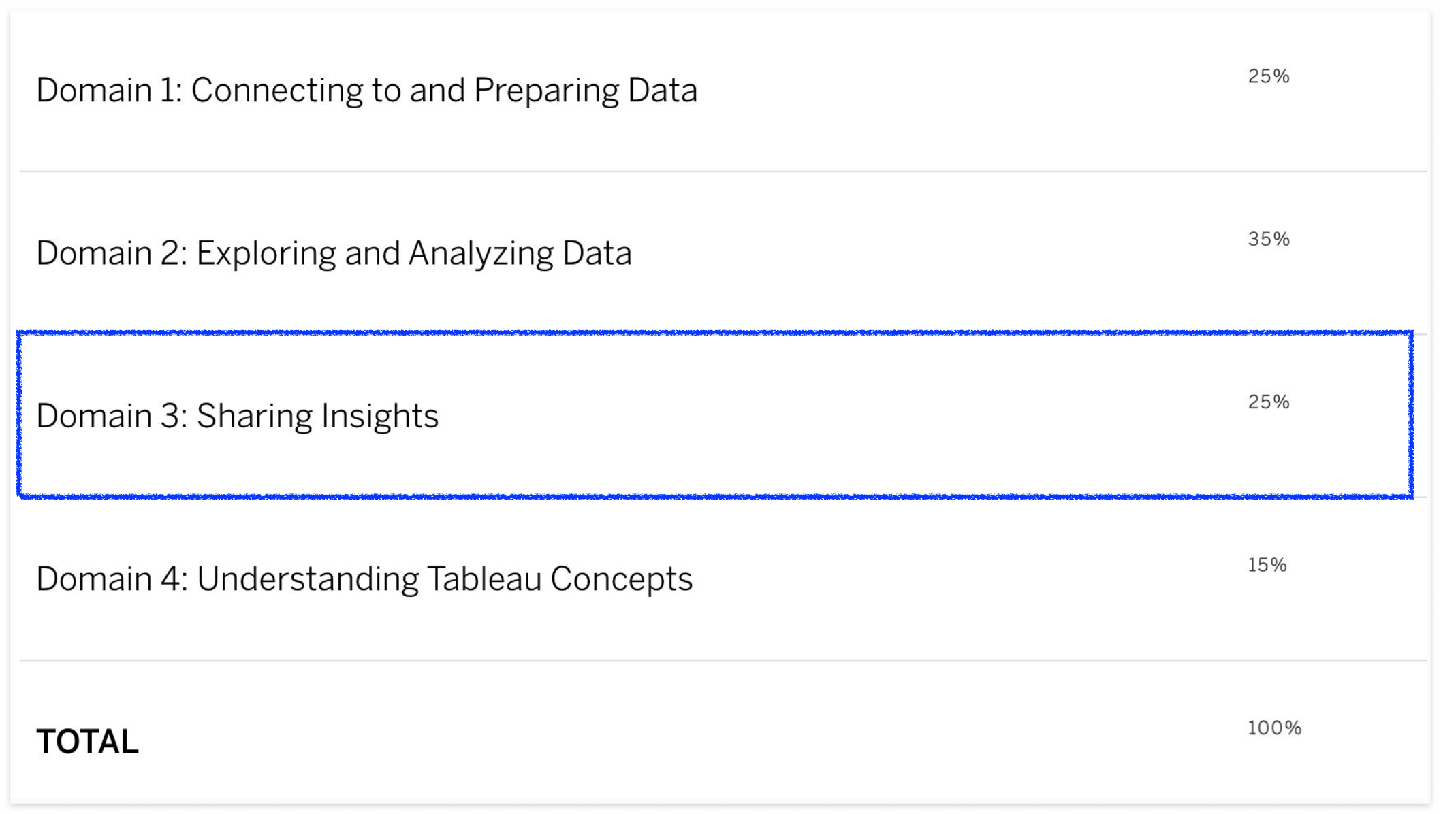Click the 15% value for Domain 4
Viewport: 1441px width, 814px height.
coord(1267,565)
